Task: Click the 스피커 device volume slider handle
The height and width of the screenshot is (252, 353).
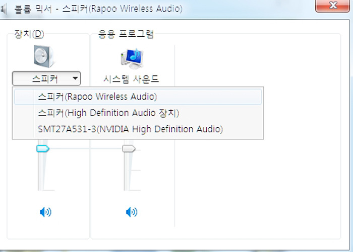Action: coord(43,148)
